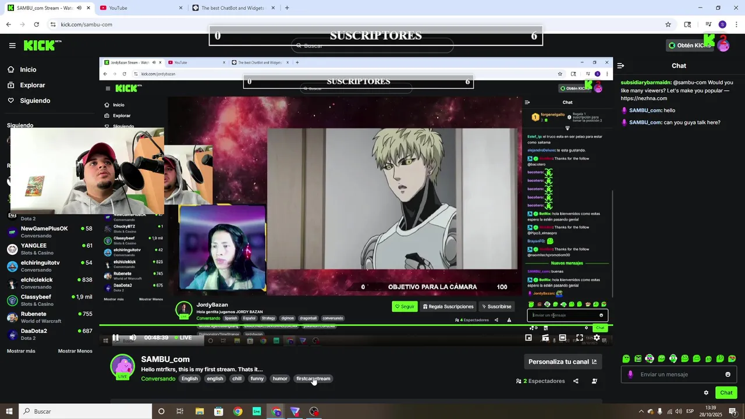This screenshot has width=745, height=419.
Task: Click SAMBU_com channel avatar
Action: pos(123,367)
